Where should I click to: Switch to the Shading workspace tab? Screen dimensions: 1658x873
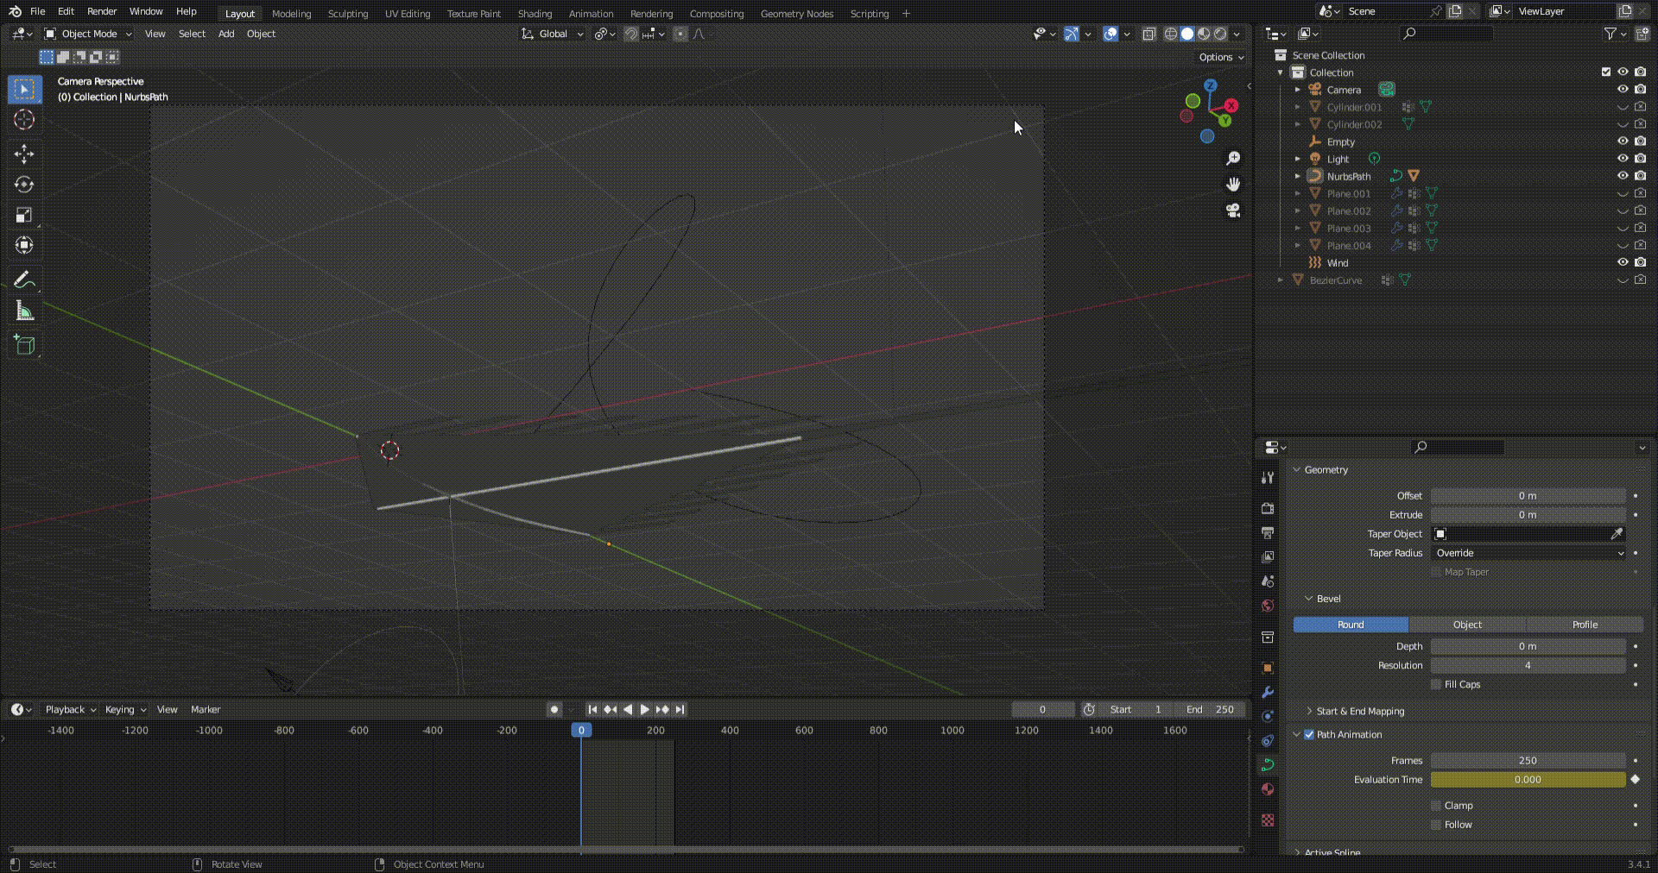(x=535, y=14)
